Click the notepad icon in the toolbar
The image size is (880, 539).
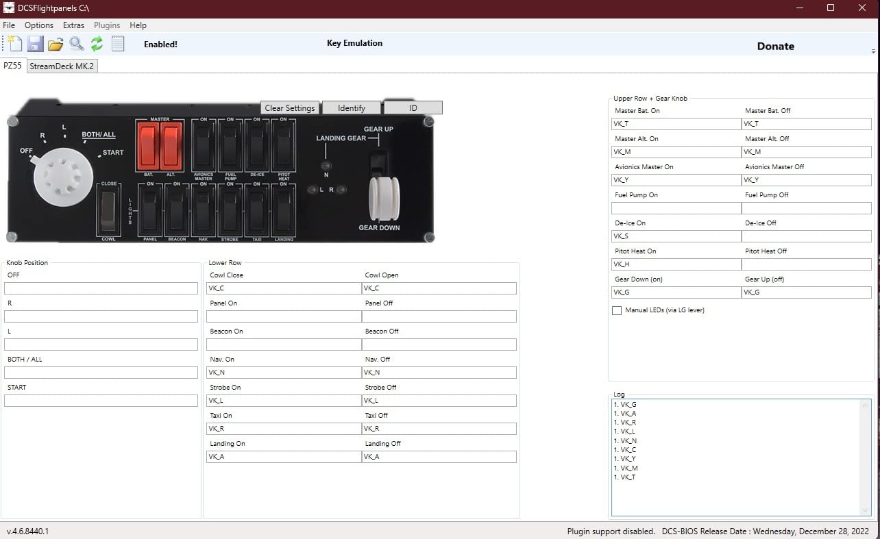pos(118,44)
